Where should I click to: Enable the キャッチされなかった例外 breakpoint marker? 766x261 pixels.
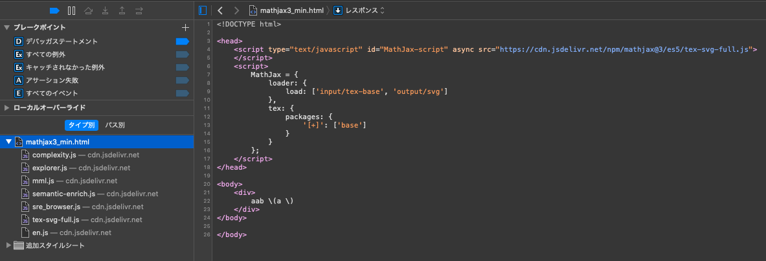(182, 67)
